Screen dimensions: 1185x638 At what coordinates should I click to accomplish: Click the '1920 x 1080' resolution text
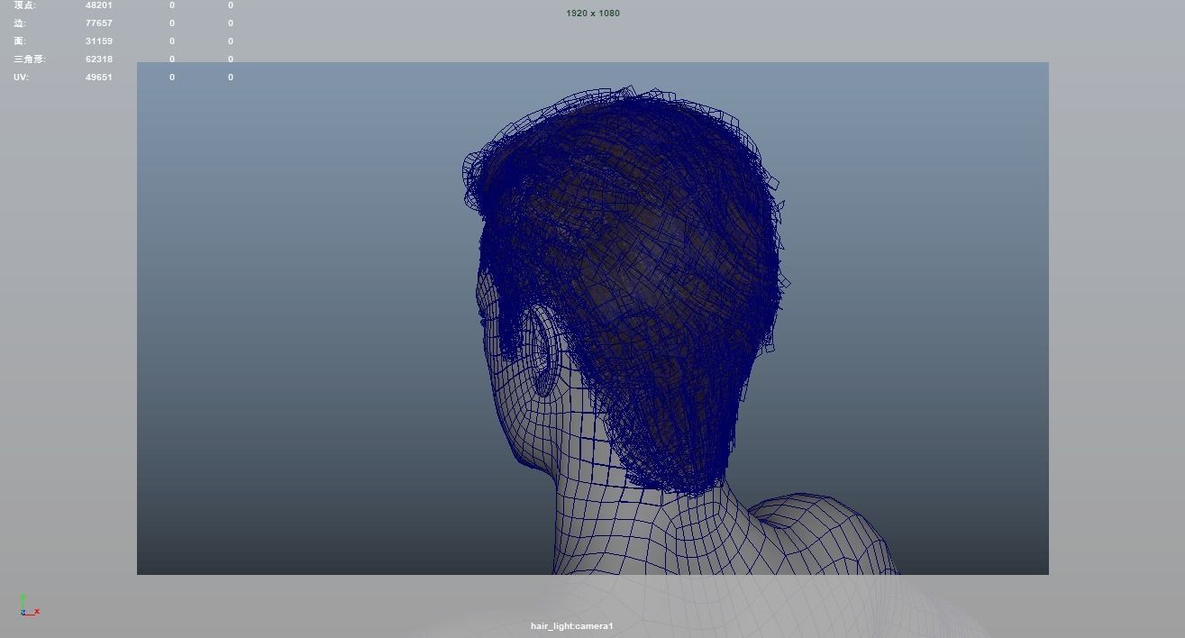(593, 14)
